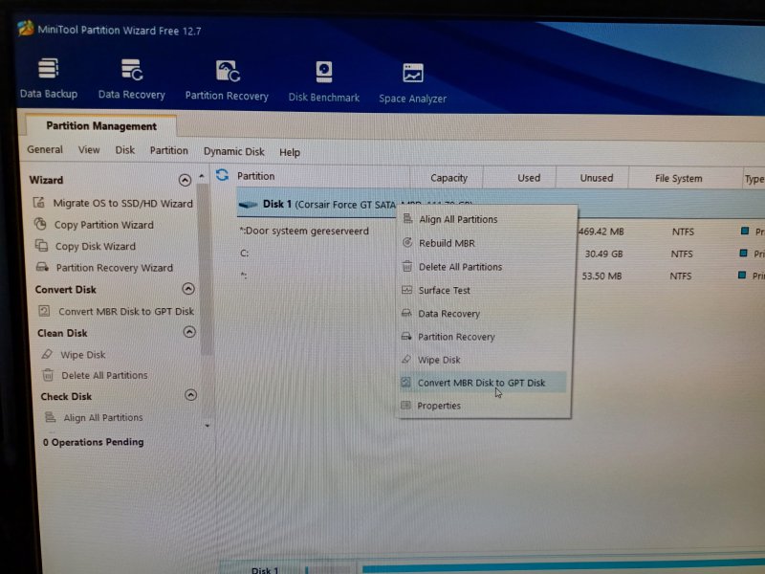Collapse the Check Disk section

click(189, 395)
